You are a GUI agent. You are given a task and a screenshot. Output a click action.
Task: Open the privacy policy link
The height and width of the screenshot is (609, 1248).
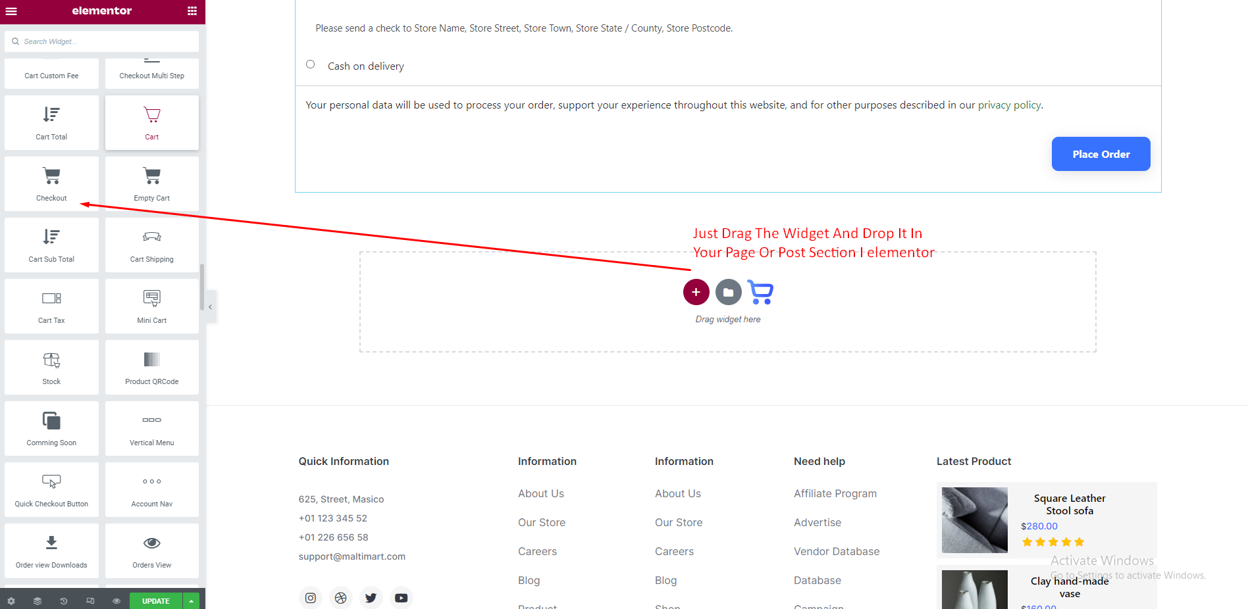(1009, 105)
